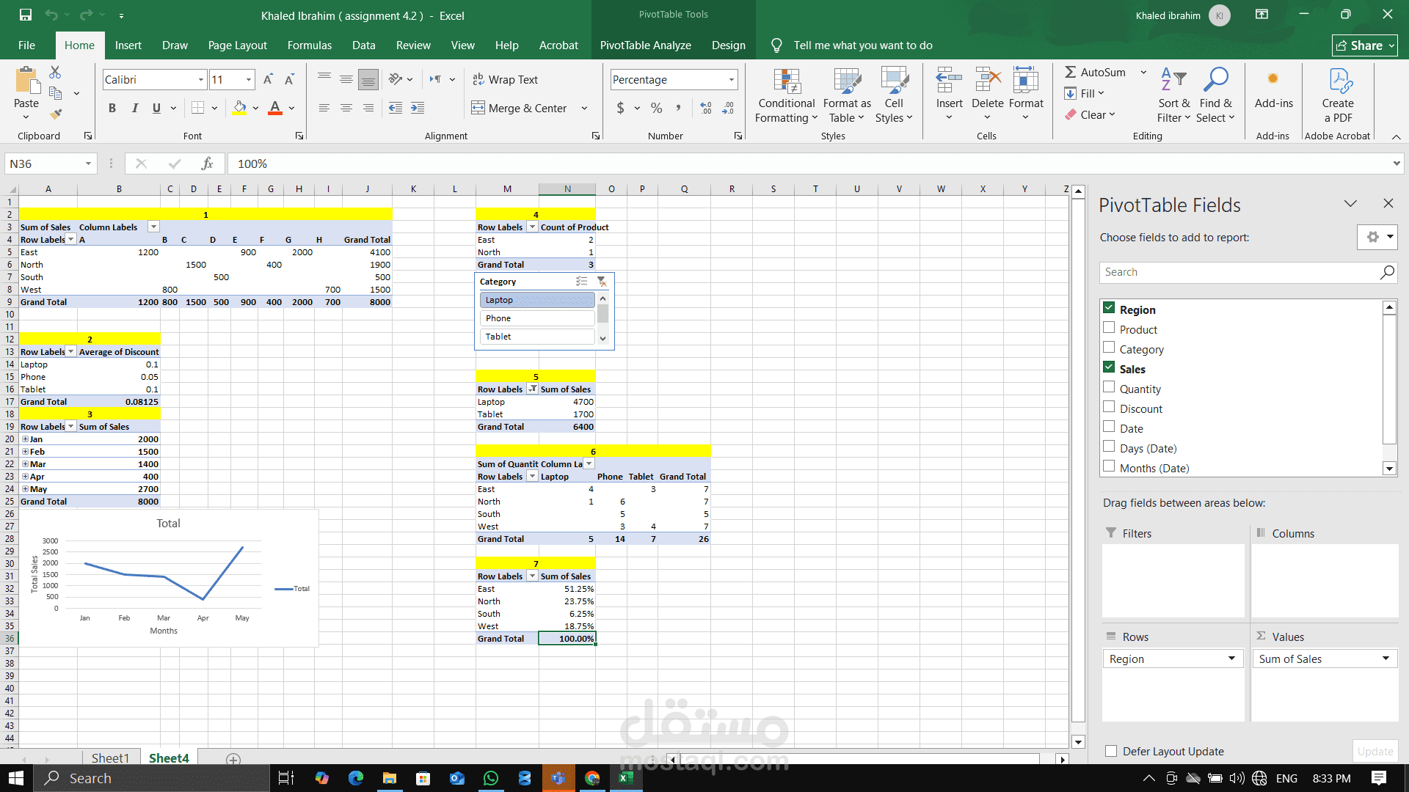Apply Comma Style number format
1409x792 pixels.
[678, 109]
